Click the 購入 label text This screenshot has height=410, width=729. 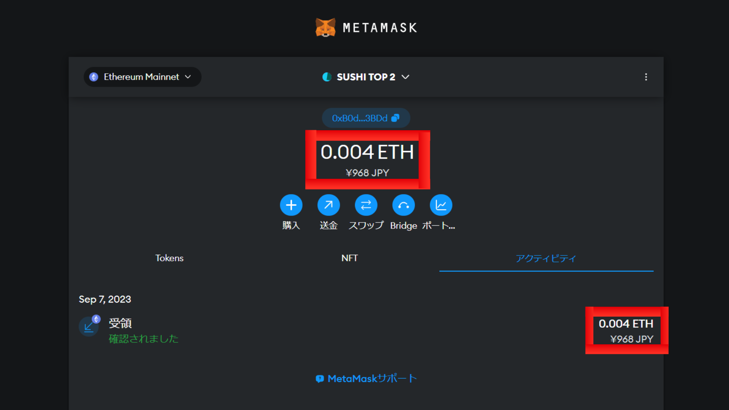291,225
